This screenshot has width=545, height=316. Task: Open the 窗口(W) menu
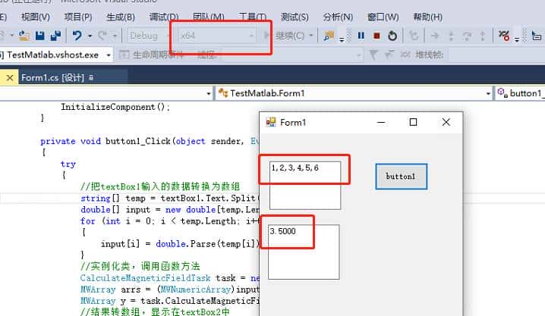(383, 17)
